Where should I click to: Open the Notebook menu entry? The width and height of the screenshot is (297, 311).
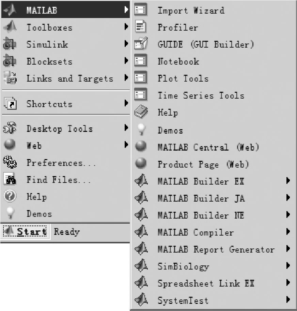point(178,62)
